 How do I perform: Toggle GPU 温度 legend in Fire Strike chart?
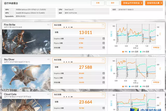coord(134,52)
